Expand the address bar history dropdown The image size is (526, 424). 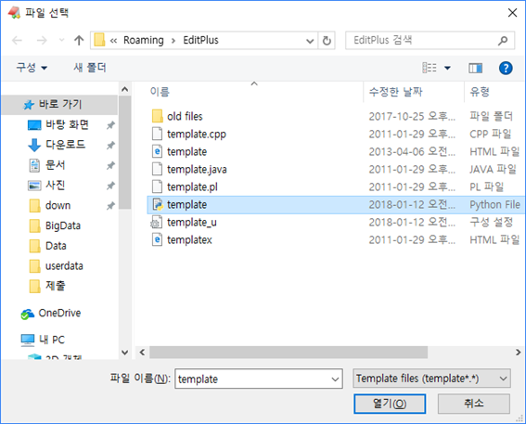click(x=310, y=41)
